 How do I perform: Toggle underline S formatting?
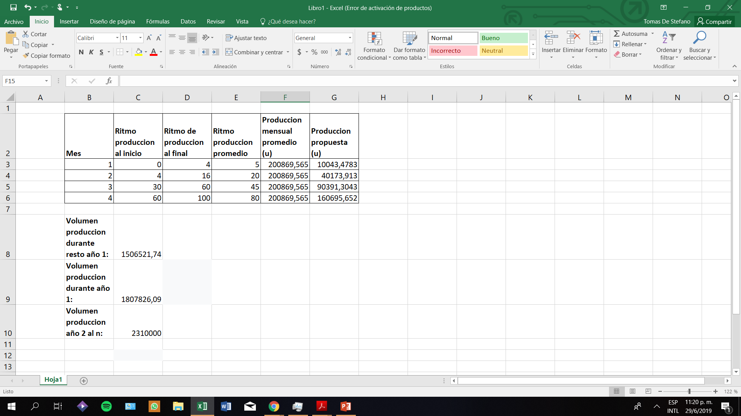[102, 52]
